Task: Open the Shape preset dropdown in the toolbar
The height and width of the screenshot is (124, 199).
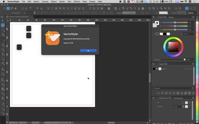Action: pos(129,13)
